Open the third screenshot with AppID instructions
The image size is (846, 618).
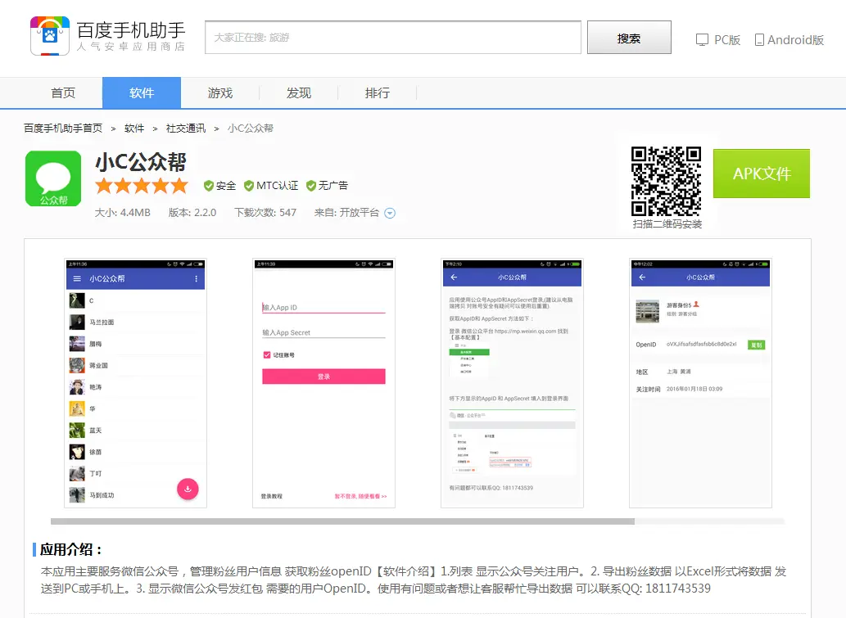tap(512, 383)
